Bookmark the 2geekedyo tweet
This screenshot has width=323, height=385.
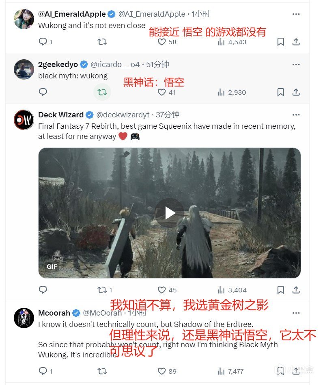point(280,92)
